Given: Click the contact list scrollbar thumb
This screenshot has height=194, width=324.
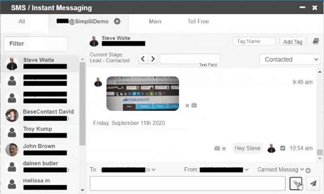Looking at the screenshot, I should tap(83, 103).
